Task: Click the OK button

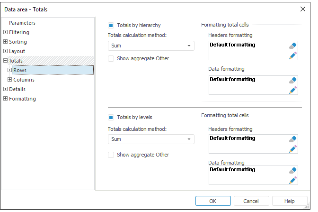Action: click(x=213, y=201)
